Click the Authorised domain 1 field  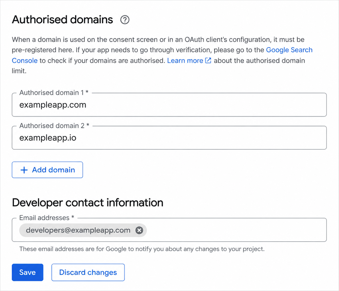(169, 105)
